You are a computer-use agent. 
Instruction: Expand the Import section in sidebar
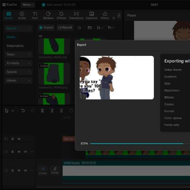18,28
